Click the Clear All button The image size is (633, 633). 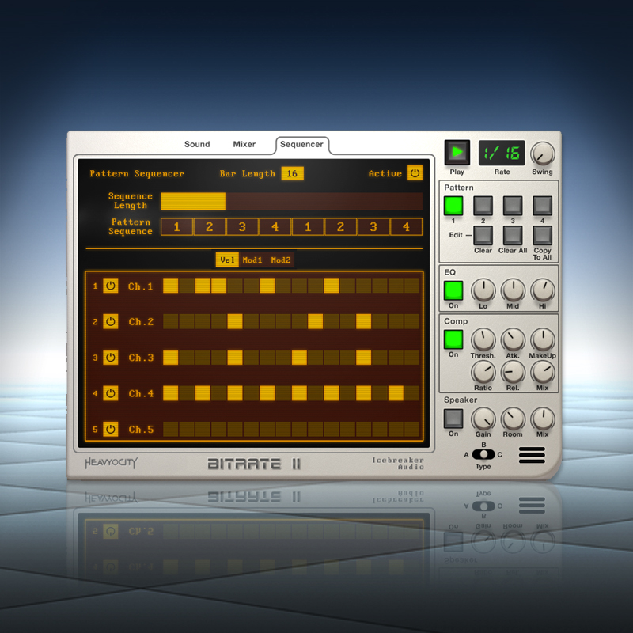tap(513, 235)
